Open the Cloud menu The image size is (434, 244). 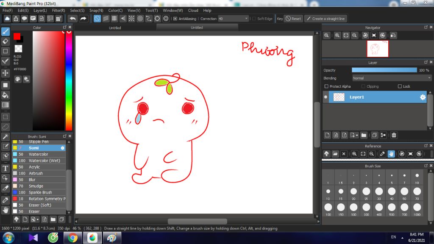[x=193, y=10]
